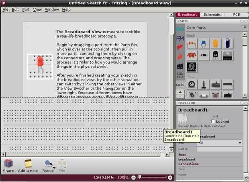Toggle the Locked checkbox
Viewport: 249px width, 182px height.
tap(213, 121)
